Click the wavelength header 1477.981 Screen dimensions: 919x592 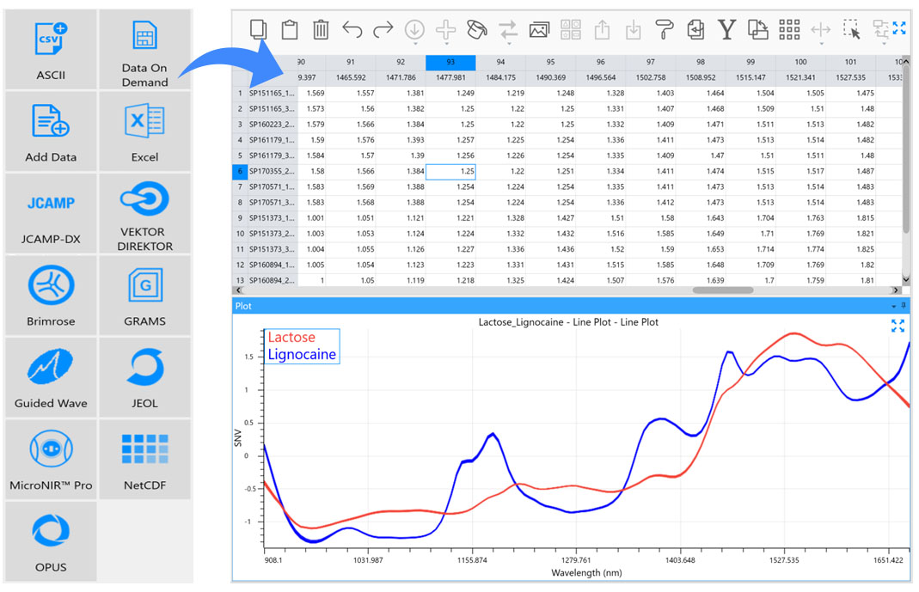pyautogui.click(x=450, y=77)
